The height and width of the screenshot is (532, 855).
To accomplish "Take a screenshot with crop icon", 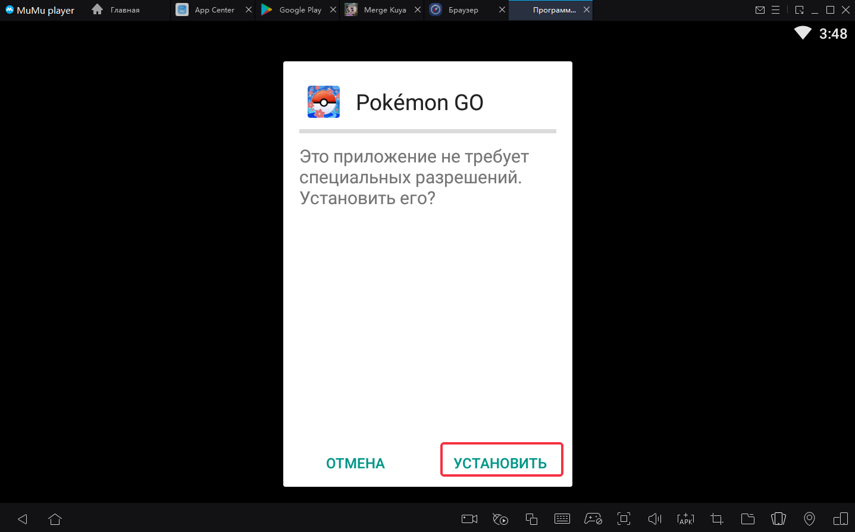I will pyautogui.click(x=717, y=519).
